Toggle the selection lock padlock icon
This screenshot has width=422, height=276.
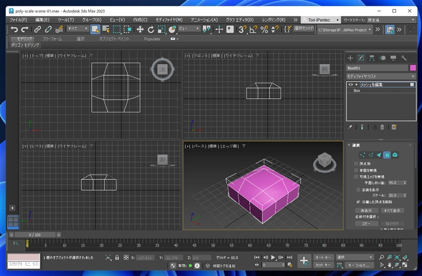coord(117,258)
